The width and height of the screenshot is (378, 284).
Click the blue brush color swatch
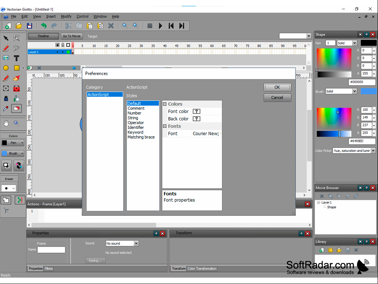coord(369,91)
